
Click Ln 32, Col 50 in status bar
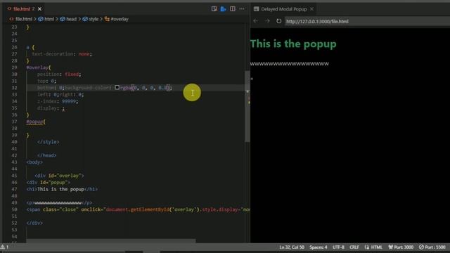coord(292,247)
